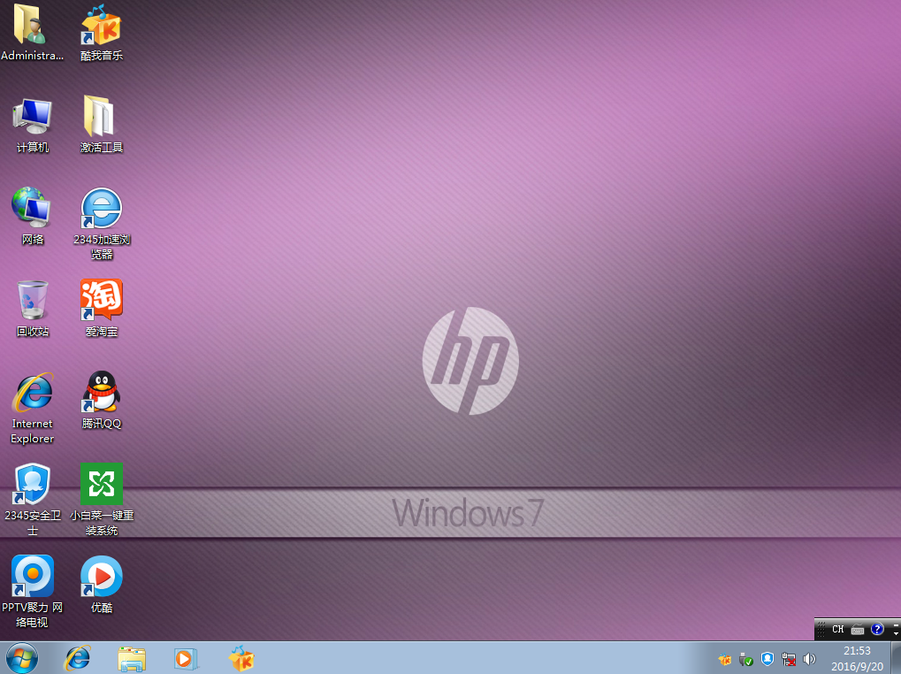Open the volume speaker tray icon
Screen dimensions: 901x674
point(809,660)
